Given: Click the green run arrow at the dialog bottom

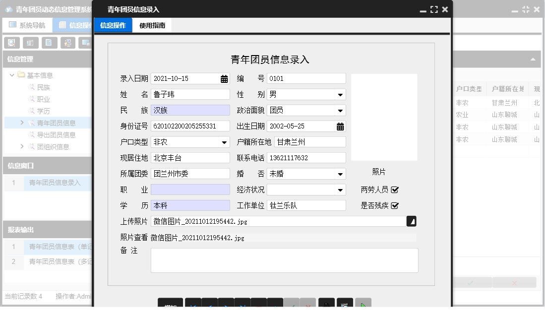Looking at the screenshot, I should (363, 303).
